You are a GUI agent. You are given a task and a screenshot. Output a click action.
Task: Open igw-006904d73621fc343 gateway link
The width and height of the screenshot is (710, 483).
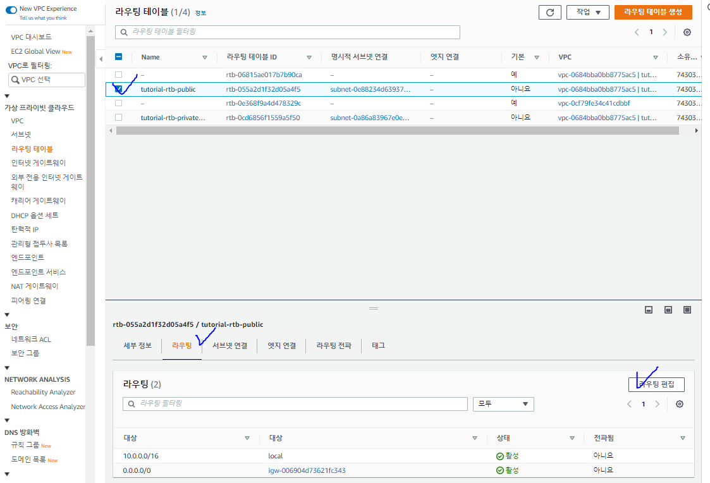307,470
